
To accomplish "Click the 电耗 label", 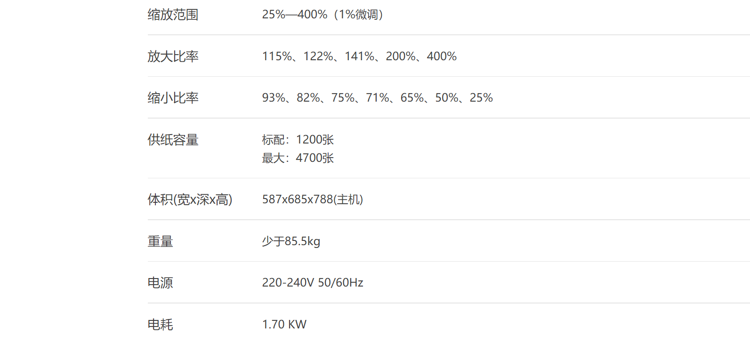I will [160, 325].
